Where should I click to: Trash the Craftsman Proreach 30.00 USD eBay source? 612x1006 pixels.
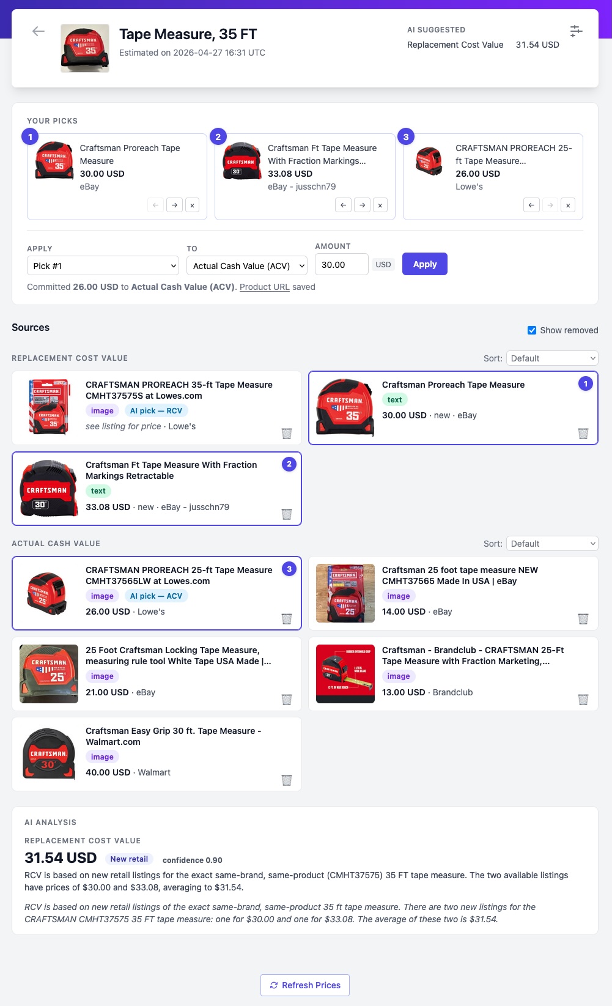pyautogui.click(x=583, y=434)
